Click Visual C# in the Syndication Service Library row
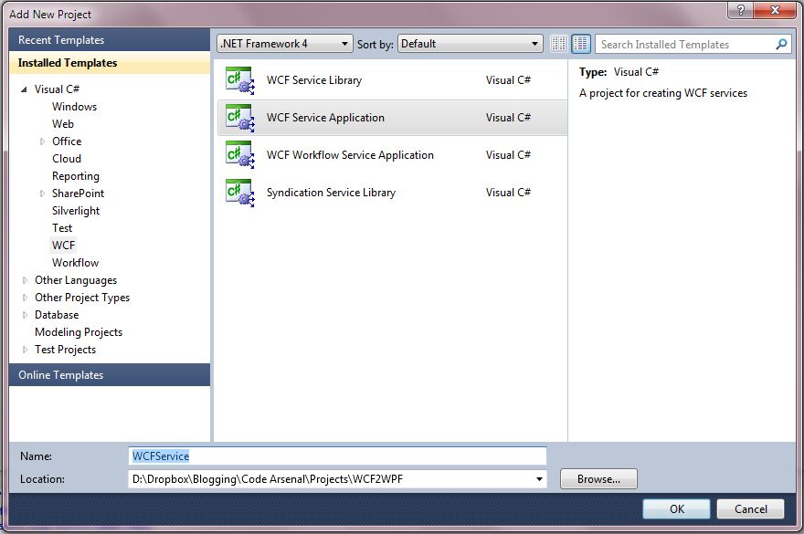The height and width of the screenshot is (534, 804). coord(508,193)
